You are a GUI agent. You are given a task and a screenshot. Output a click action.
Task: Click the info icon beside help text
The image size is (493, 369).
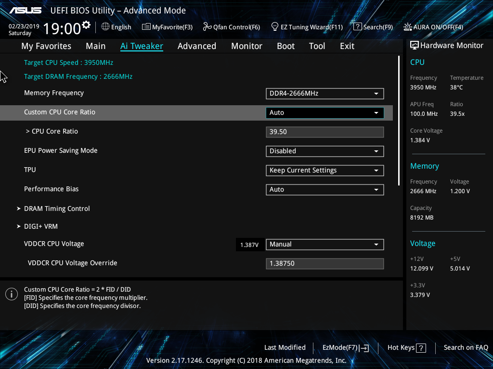(x=12, y=294)
